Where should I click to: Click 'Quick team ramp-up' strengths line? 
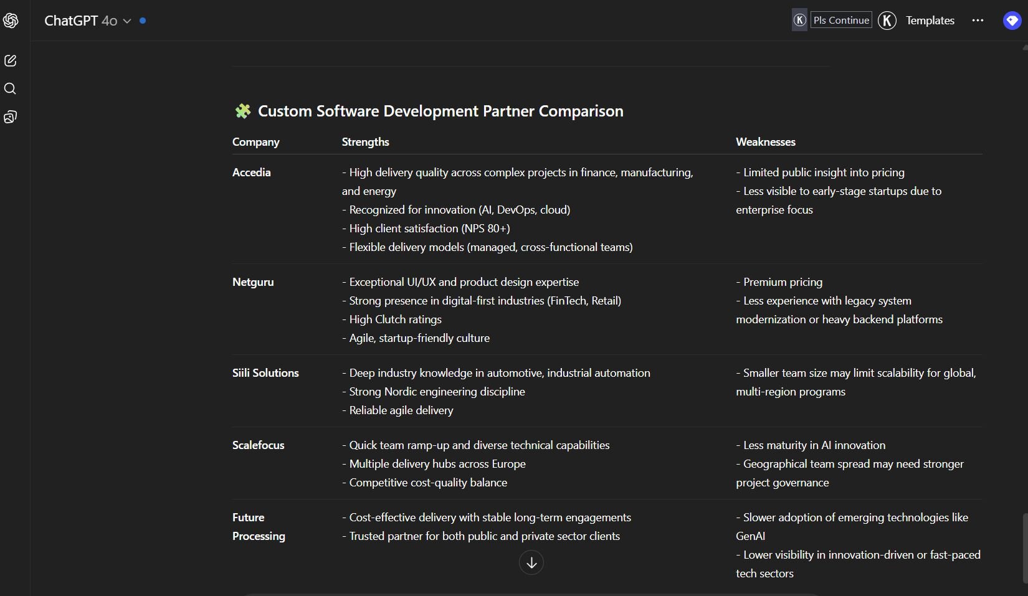point(476,445)
